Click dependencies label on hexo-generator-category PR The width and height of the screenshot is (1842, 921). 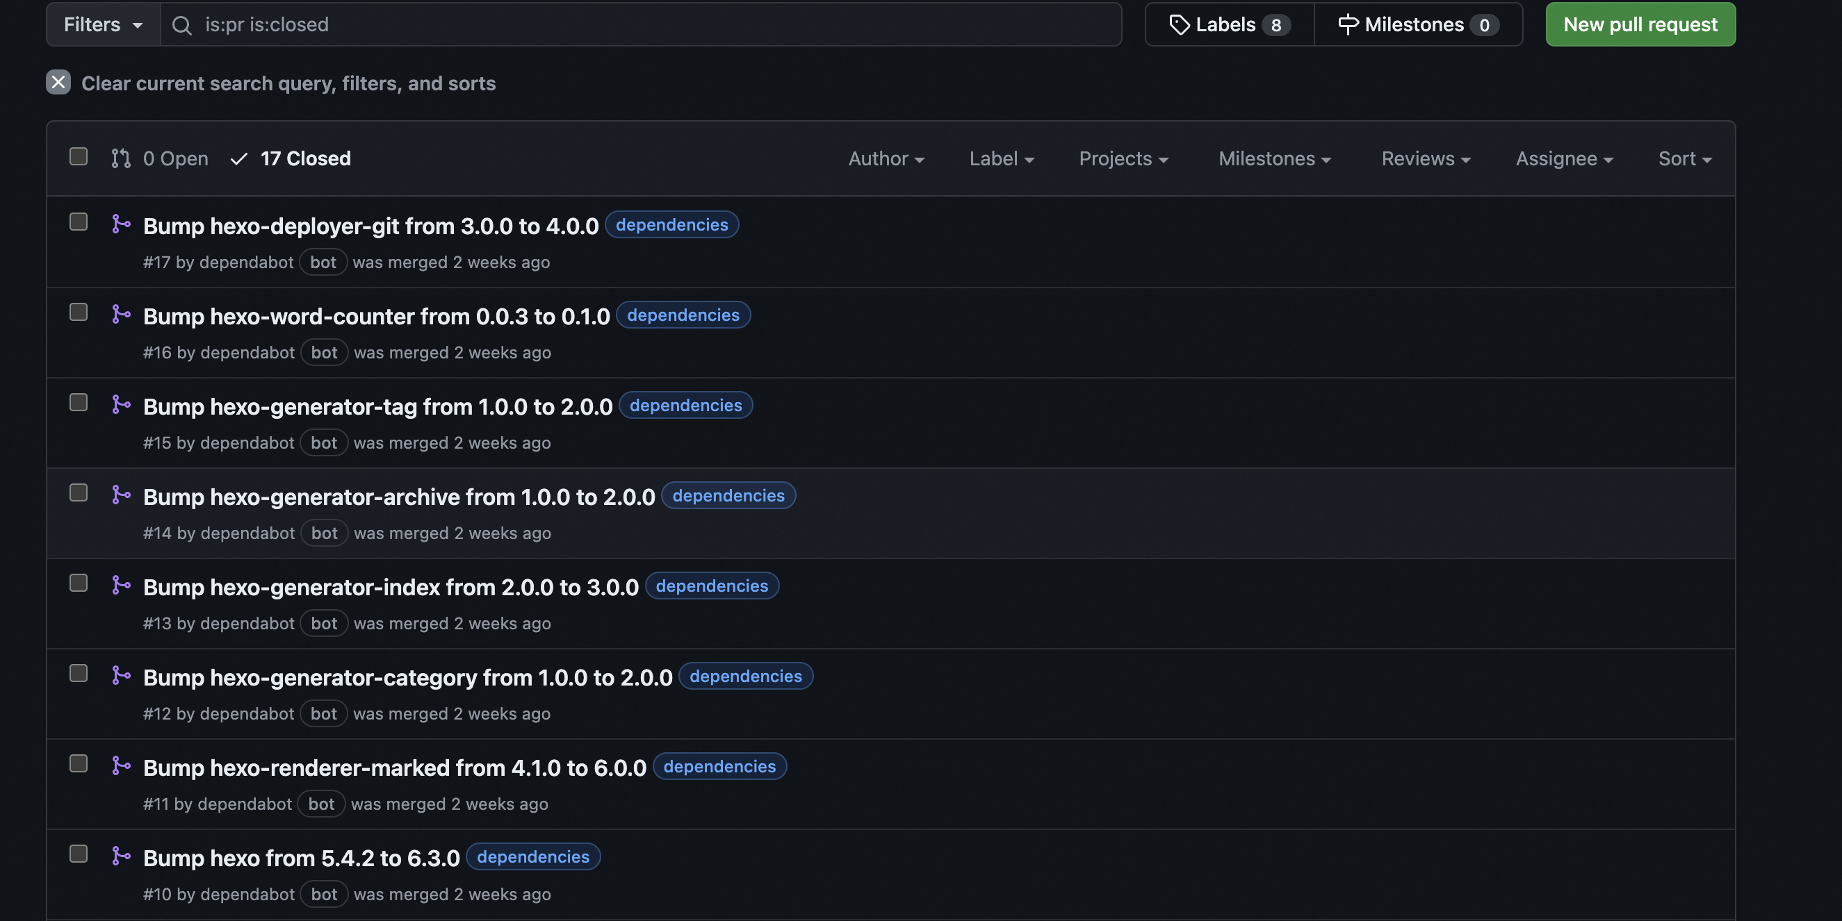(745, 676)
